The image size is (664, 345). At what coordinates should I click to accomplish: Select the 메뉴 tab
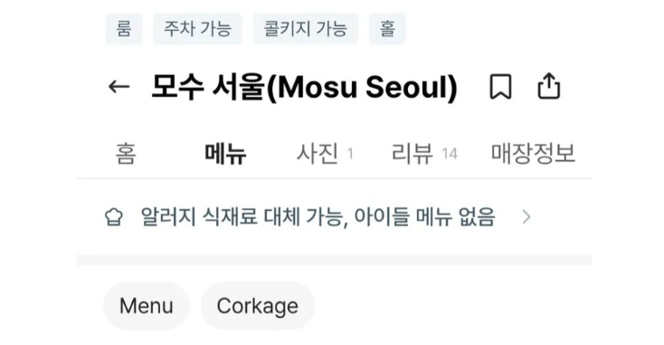pos(225,153)
